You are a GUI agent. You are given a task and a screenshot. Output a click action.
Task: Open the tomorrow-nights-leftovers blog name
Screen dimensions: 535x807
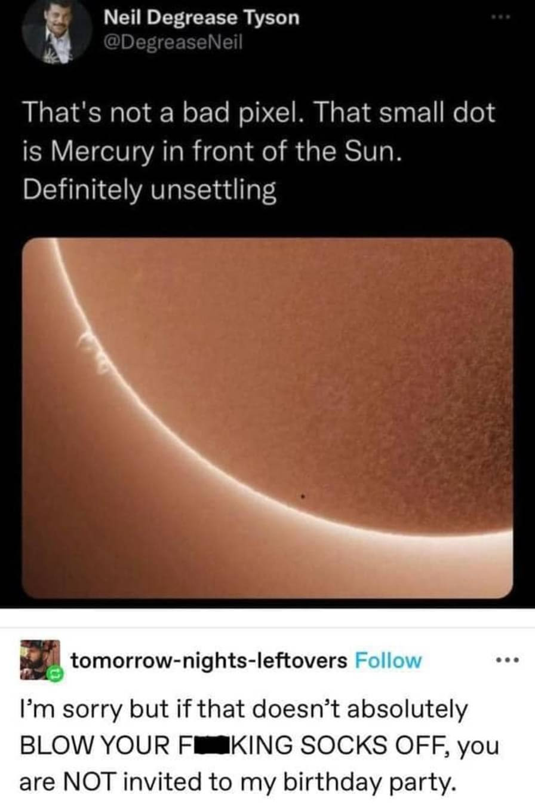[209, 661]
